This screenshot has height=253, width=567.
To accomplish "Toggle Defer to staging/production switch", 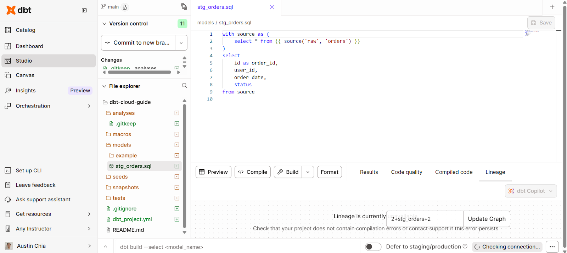I will 373,247.
